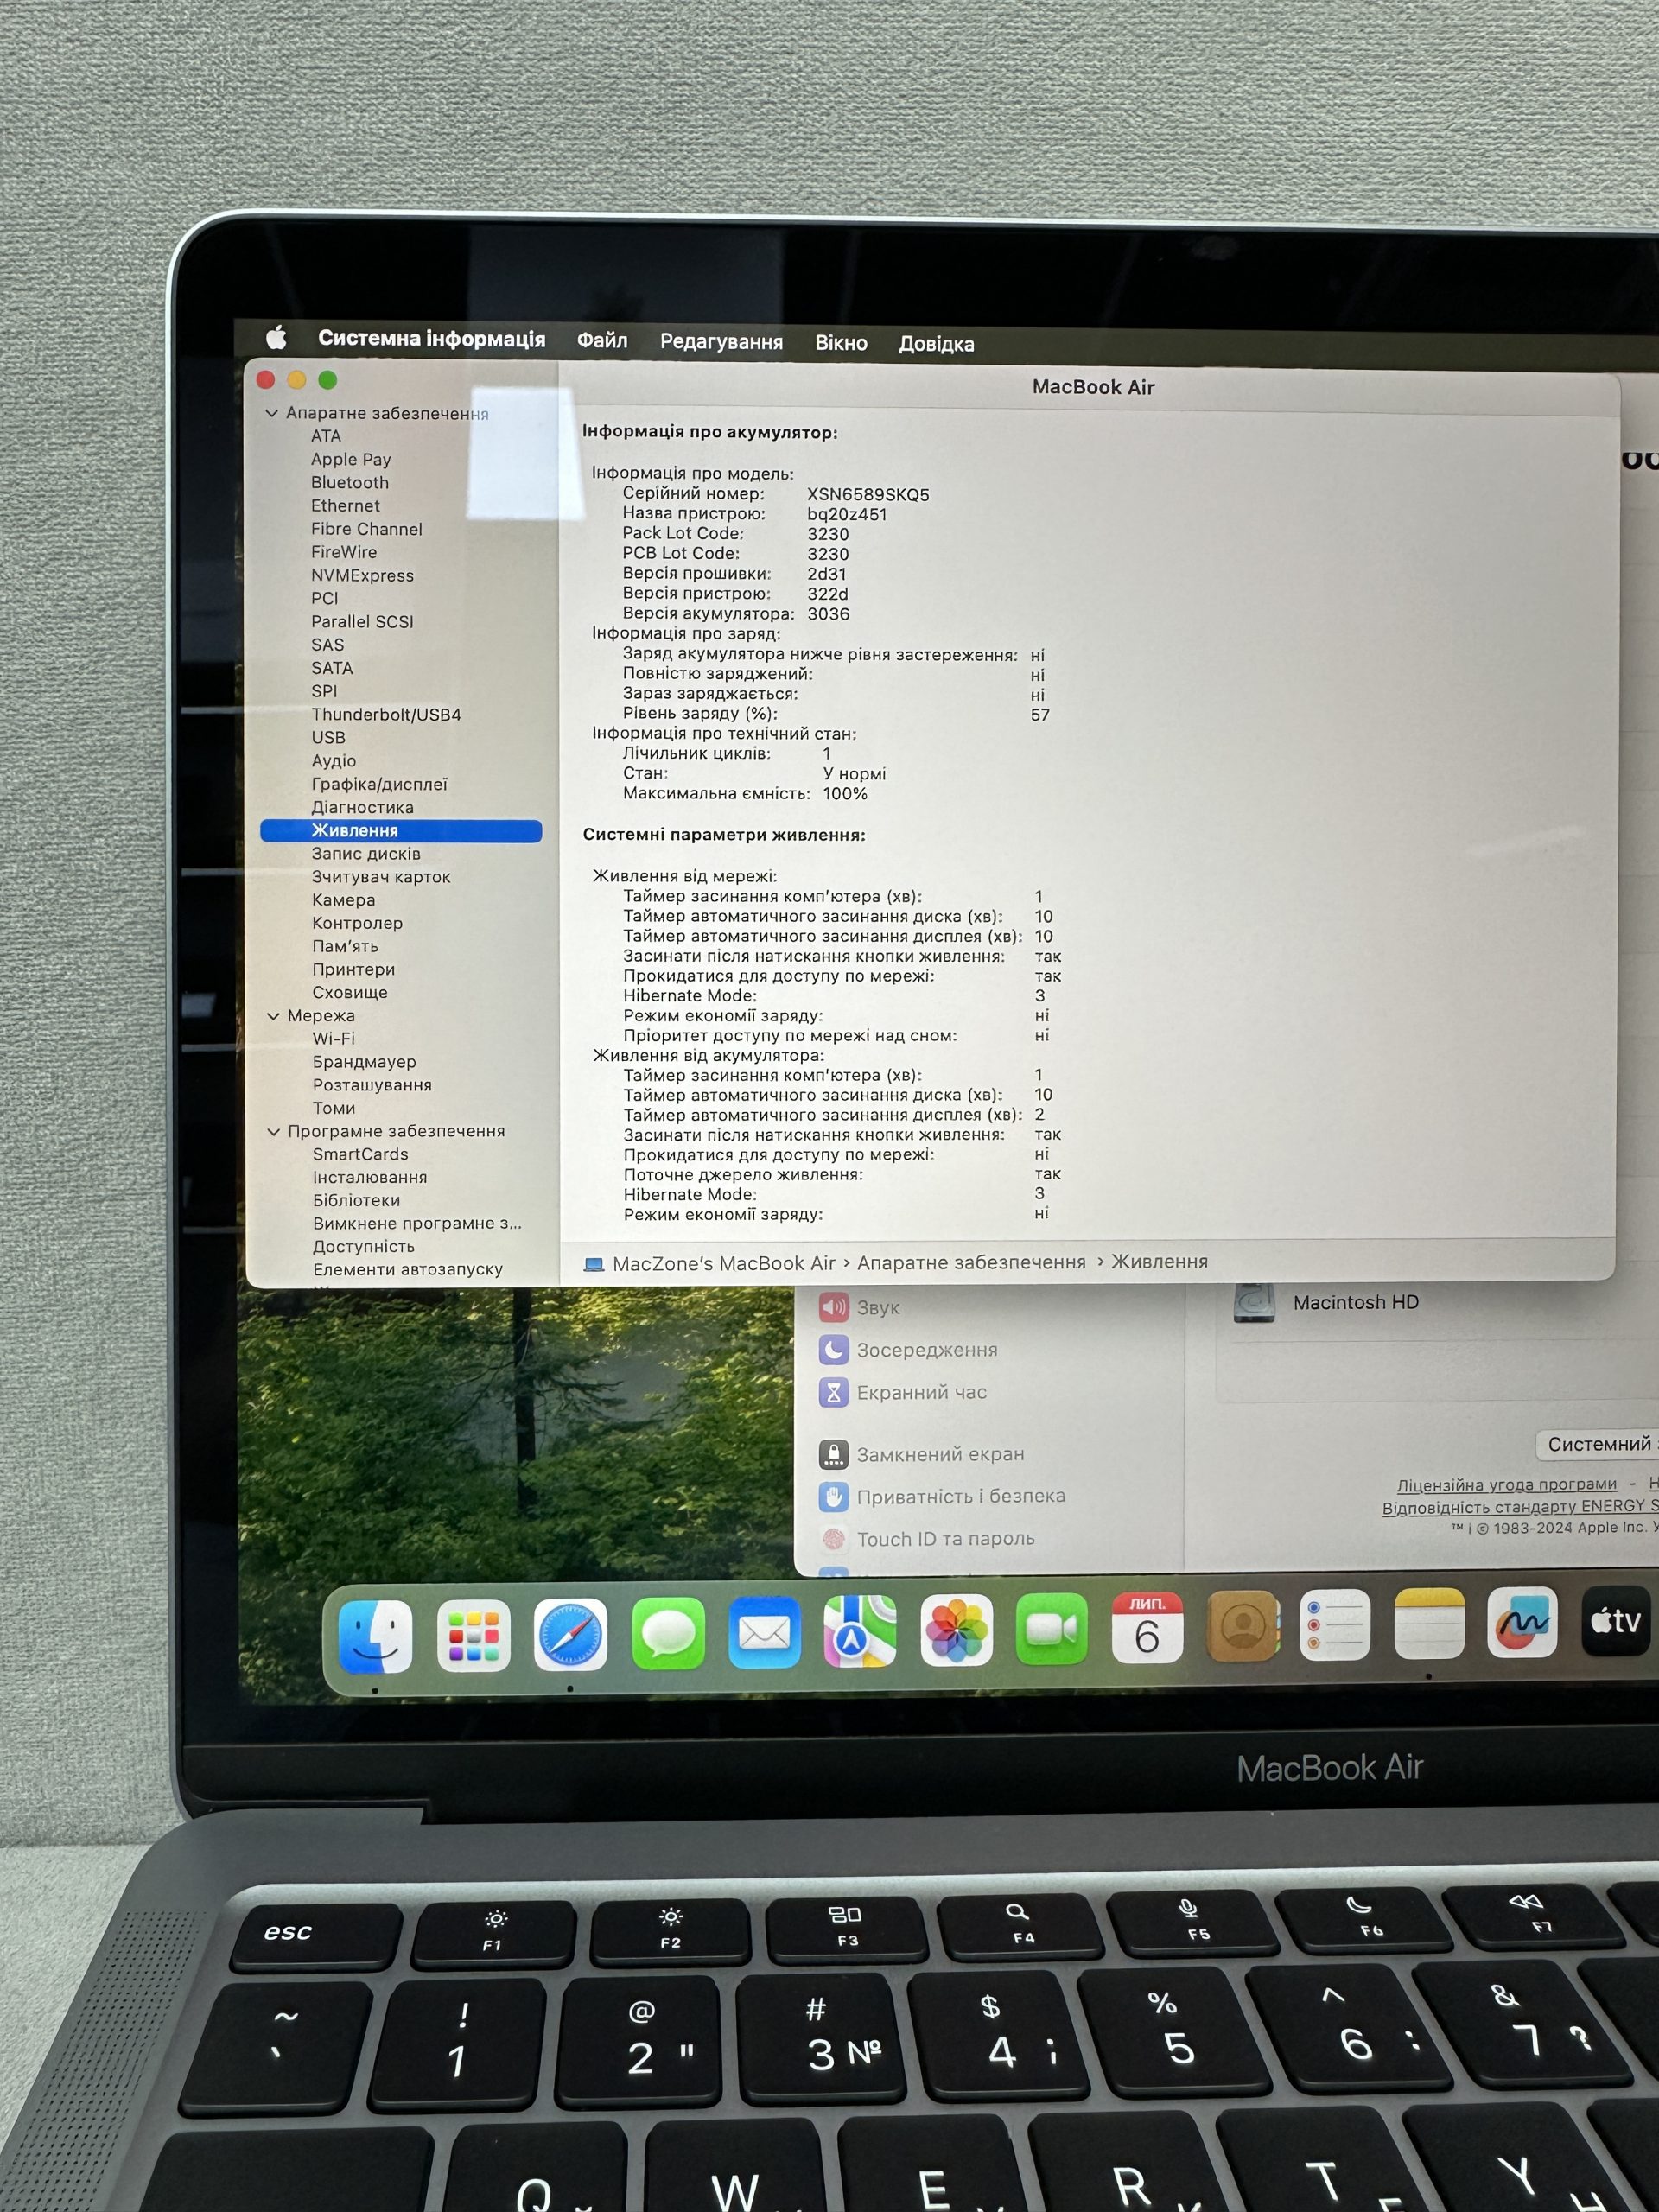Click Апаратне забезпечення in path bar

[971, 1263]
